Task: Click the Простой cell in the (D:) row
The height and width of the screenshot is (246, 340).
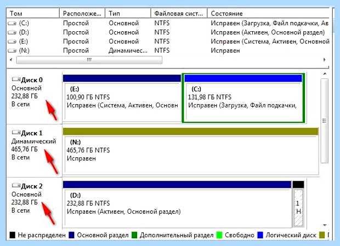Action: click(76, 32)
